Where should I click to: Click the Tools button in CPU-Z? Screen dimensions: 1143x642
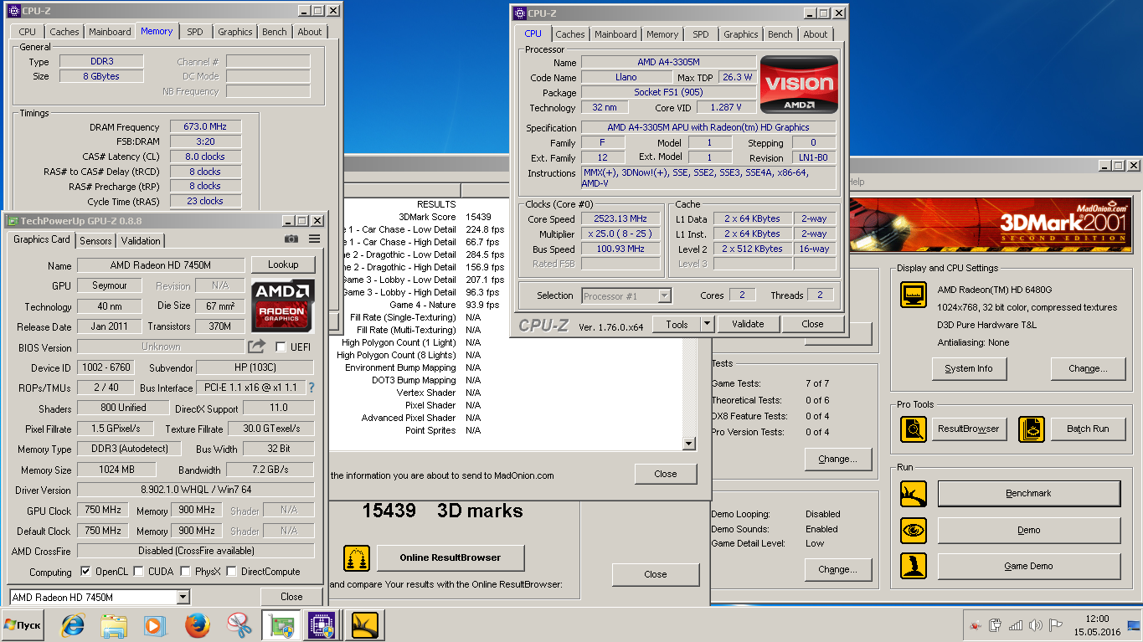tap(677, 324)
